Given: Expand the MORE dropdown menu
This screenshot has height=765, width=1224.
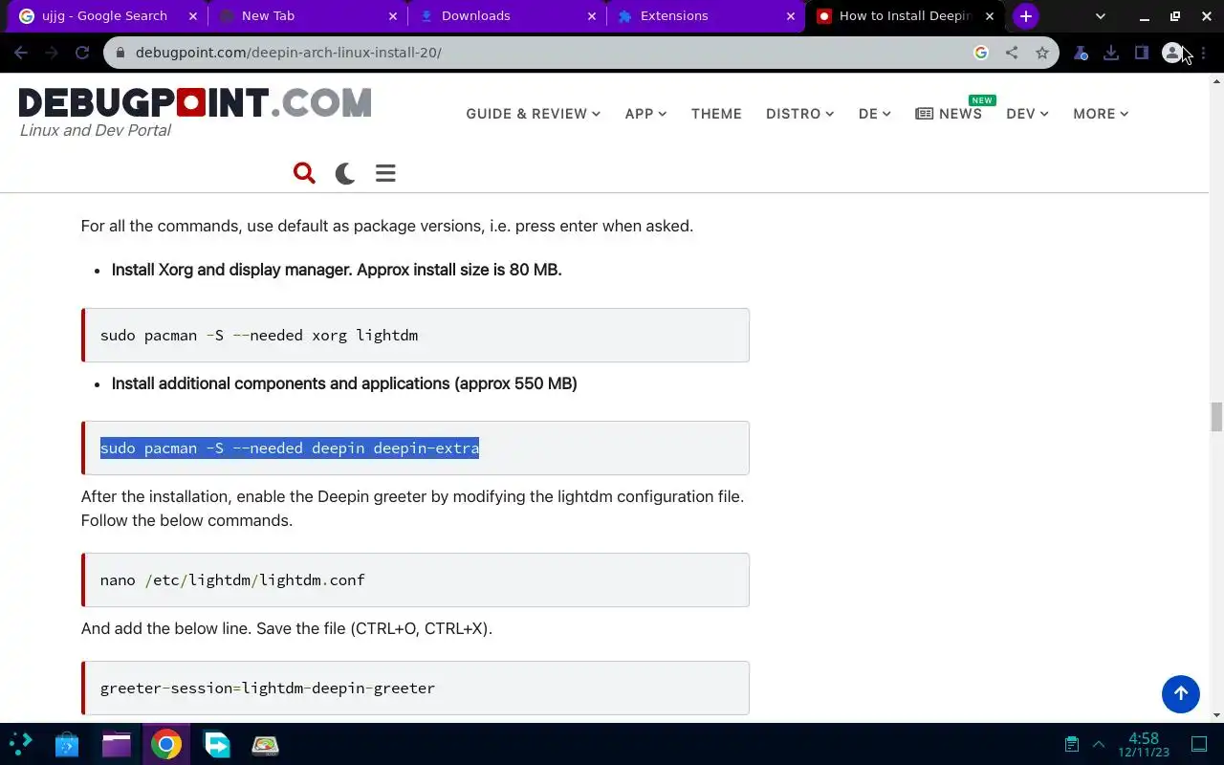Looking at the screenshot, I should 1101,114.
